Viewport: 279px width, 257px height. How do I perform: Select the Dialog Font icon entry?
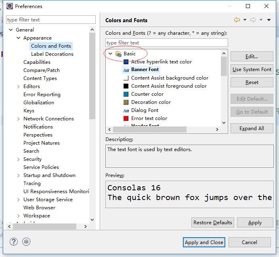[x=126, y=110]
